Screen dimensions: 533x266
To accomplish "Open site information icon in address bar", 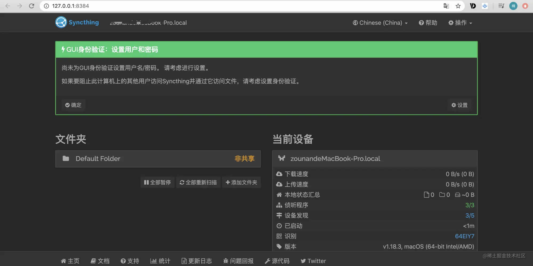I will pyautogui.click(x=46, y=6).
